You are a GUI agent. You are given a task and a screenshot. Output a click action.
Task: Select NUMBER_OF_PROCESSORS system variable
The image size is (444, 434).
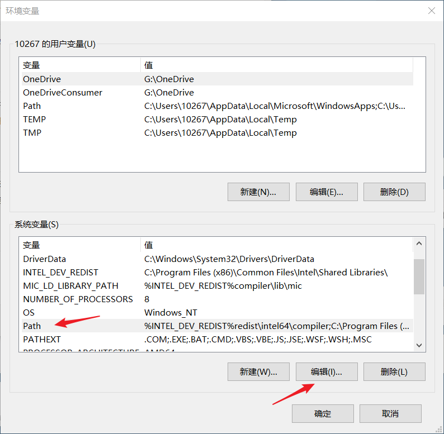(x=78, y=299)
